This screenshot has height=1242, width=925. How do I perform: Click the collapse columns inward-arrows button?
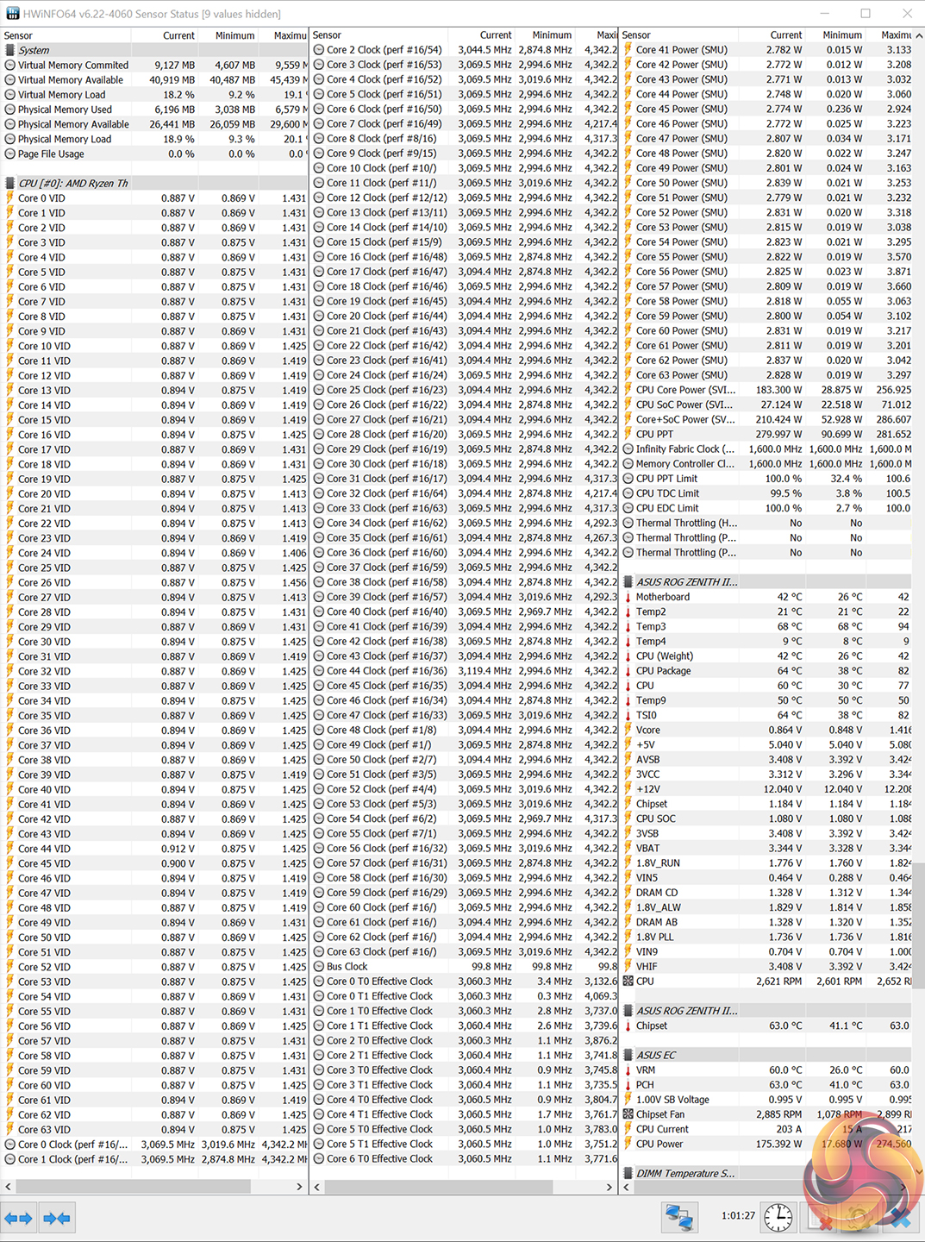[57, 1218]
